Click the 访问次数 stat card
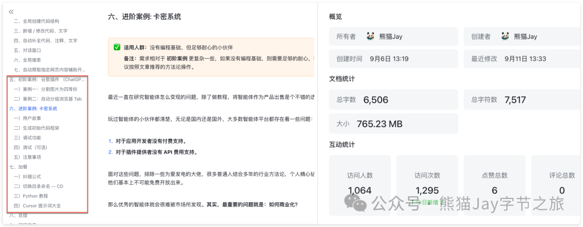 click(x=427, y=185)
